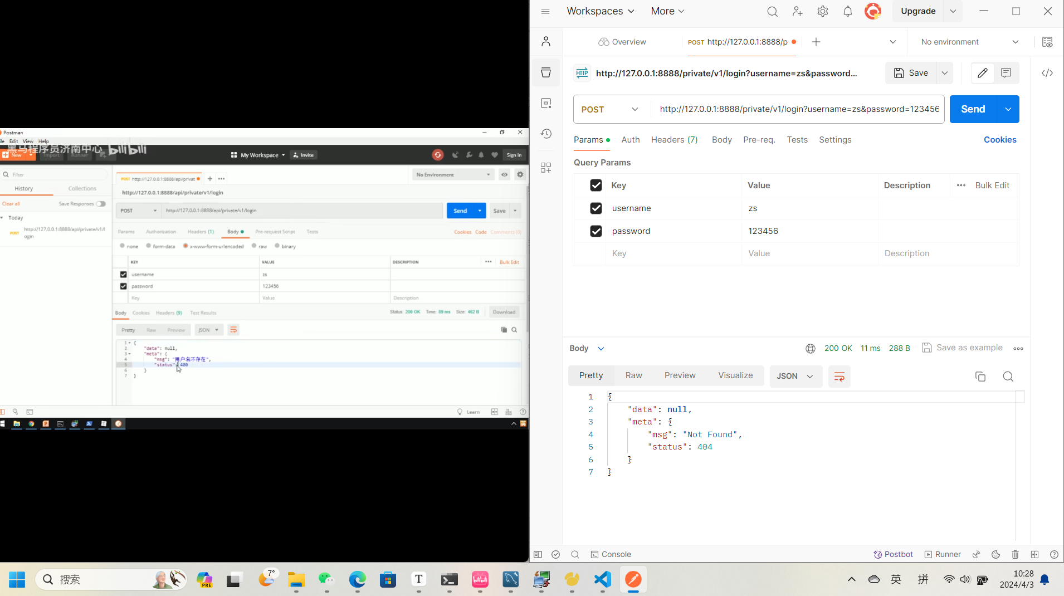Open the code snippet icon
The width and height of the screenshot is (1064, 596).
tap(1047, 73)
